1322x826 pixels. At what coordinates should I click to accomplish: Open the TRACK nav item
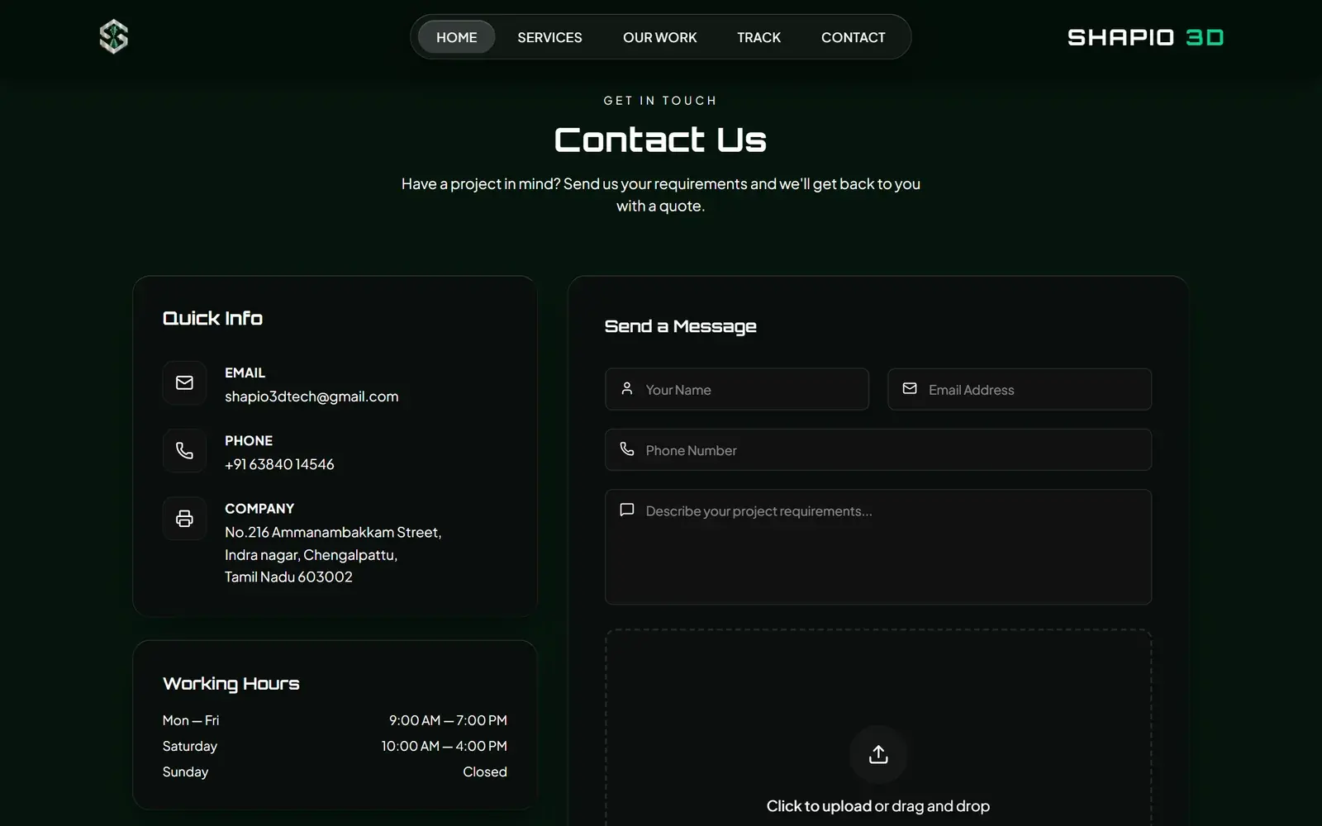click(758, 37)
